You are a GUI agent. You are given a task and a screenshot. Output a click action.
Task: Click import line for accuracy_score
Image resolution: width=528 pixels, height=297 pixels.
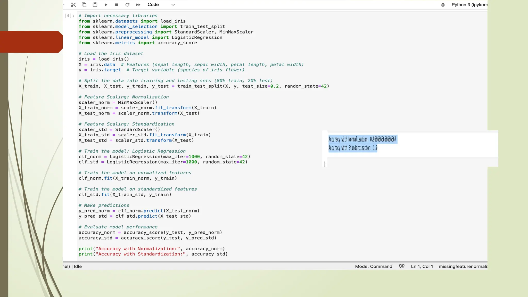pos(138,43)
